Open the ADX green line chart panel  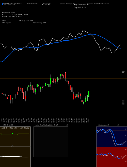click(x=15, y=137)
